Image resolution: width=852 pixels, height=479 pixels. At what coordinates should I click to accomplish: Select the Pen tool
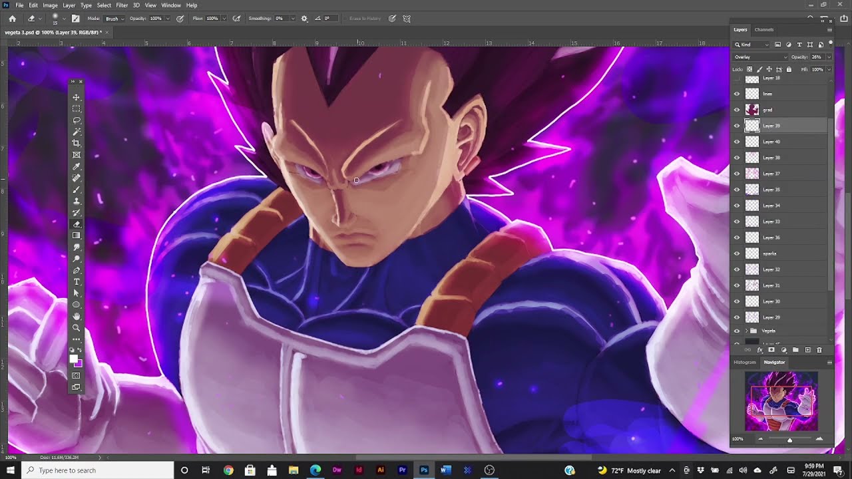(x=76, y=270)
